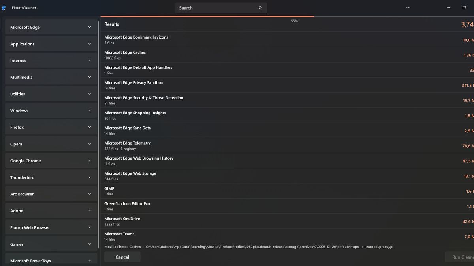Image resolution: width=474 pixels, height=266 pixels.
Task: Click the '10182 files' count text
Action: pos(113,58)
